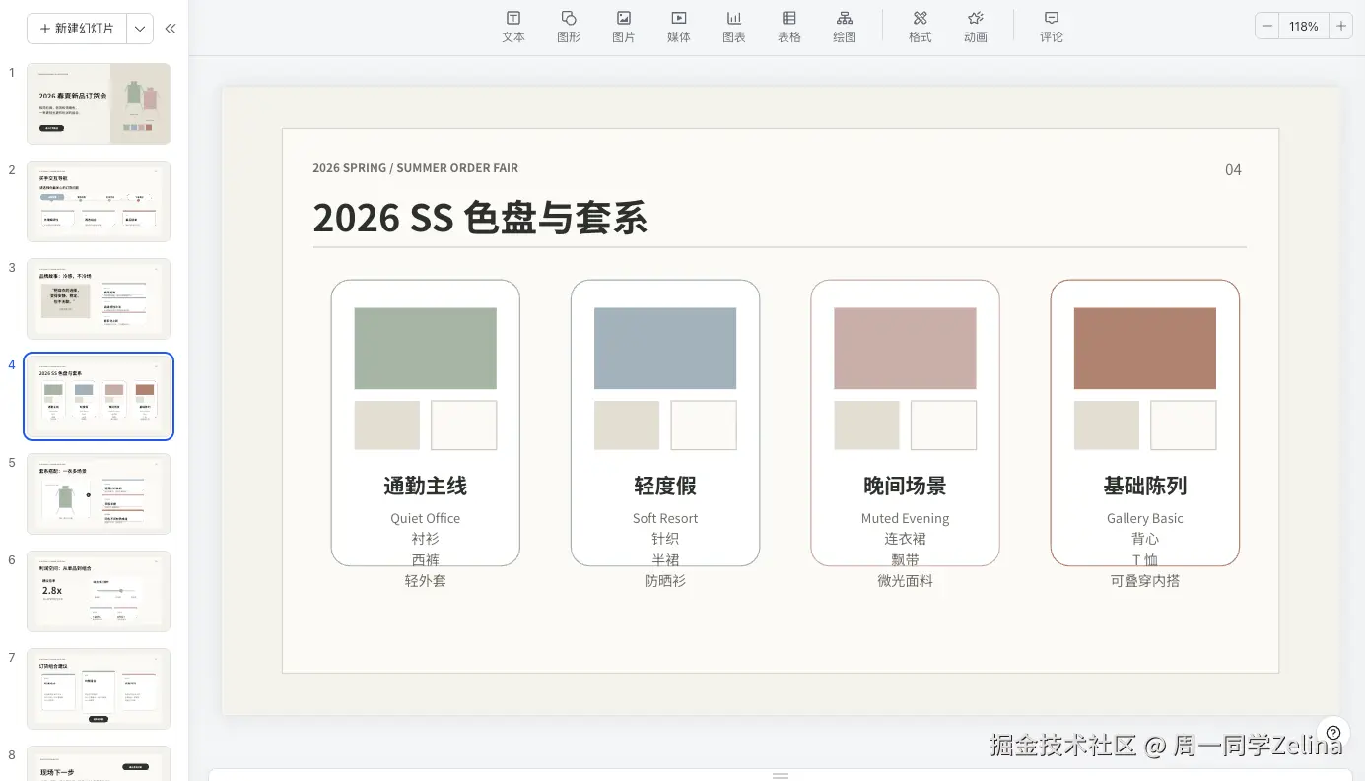Select the 晚间场景 heading text

pos(905,486)
